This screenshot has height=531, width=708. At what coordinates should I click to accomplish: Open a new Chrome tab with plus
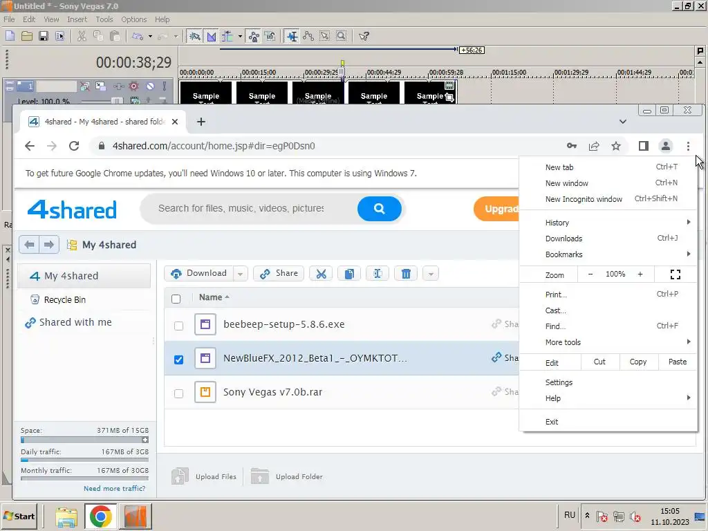(201, 122)
